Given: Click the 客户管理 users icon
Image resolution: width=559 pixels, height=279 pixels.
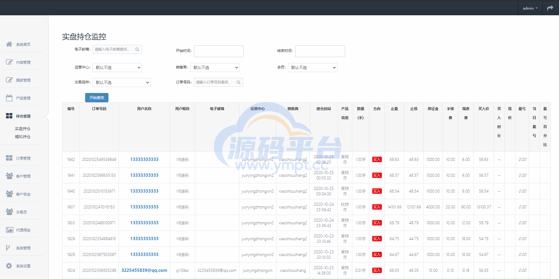Looking at the screenshot, I should click(9, 176).
